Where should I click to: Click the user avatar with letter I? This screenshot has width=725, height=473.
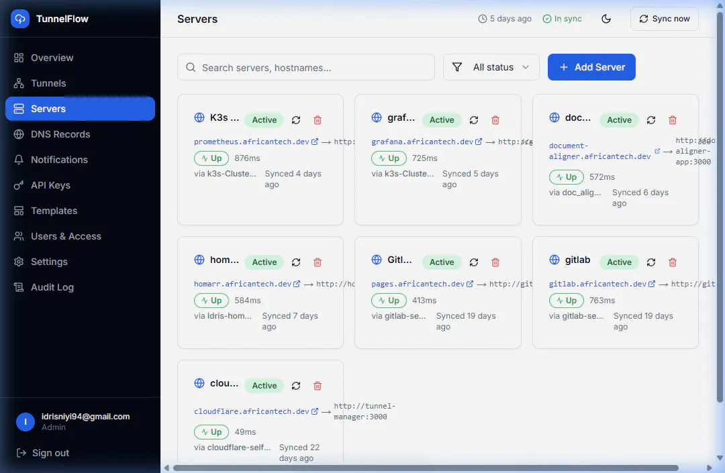tap(26, 422)
